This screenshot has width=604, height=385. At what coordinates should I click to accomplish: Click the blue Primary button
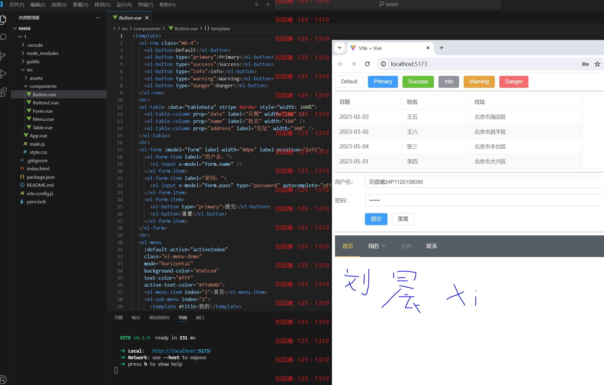click(x=383, y=82)
